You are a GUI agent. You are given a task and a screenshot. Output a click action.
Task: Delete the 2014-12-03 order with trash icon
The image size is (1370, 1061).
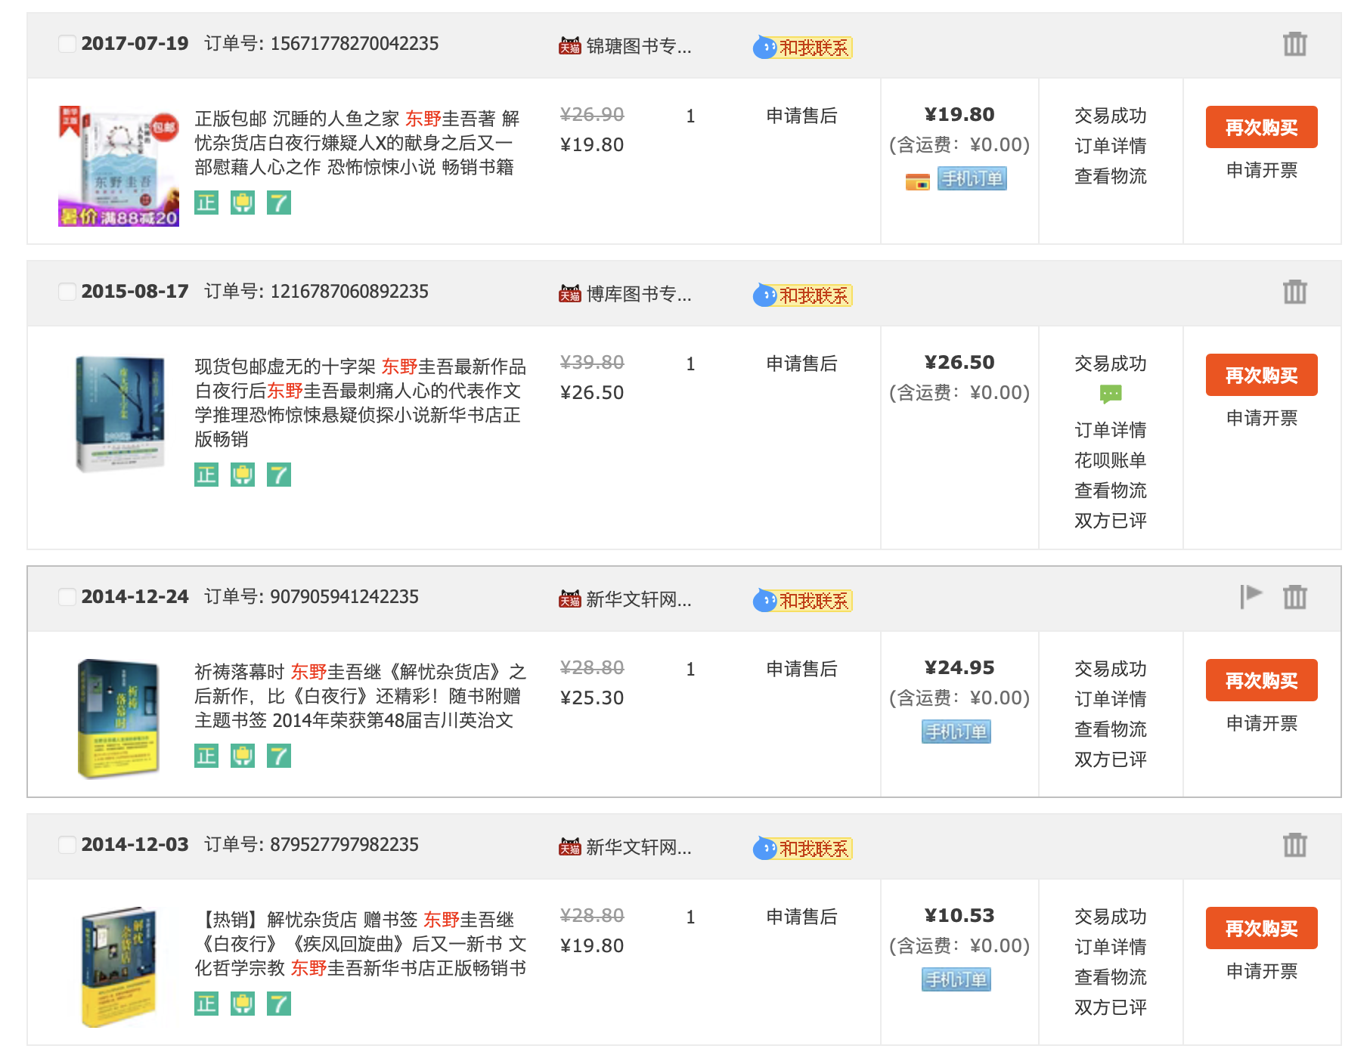(x=1294, y=845)
